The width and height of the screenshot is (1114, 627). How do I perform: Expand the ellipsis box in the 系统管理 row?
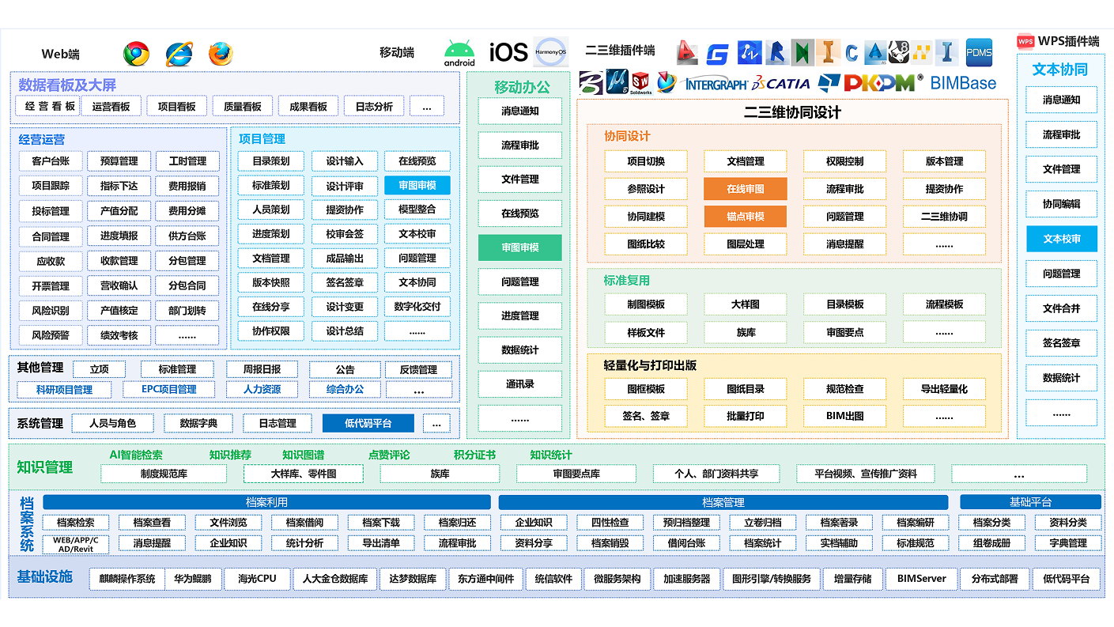click(436, 424)
